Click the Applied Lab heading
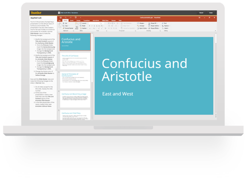The width and height of the screenshot is (247, 180). tap(36, 18)
